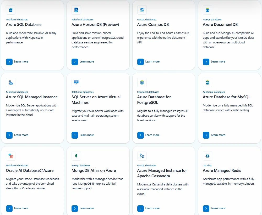
Task: Click the native document API description text
Action: [x=163, y=38]
